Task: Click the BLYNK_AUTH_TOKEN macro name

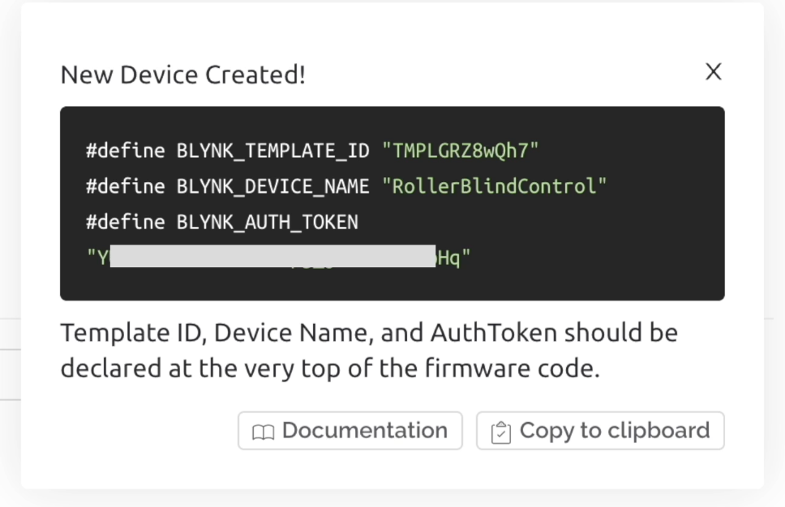Action: [267, 222]
